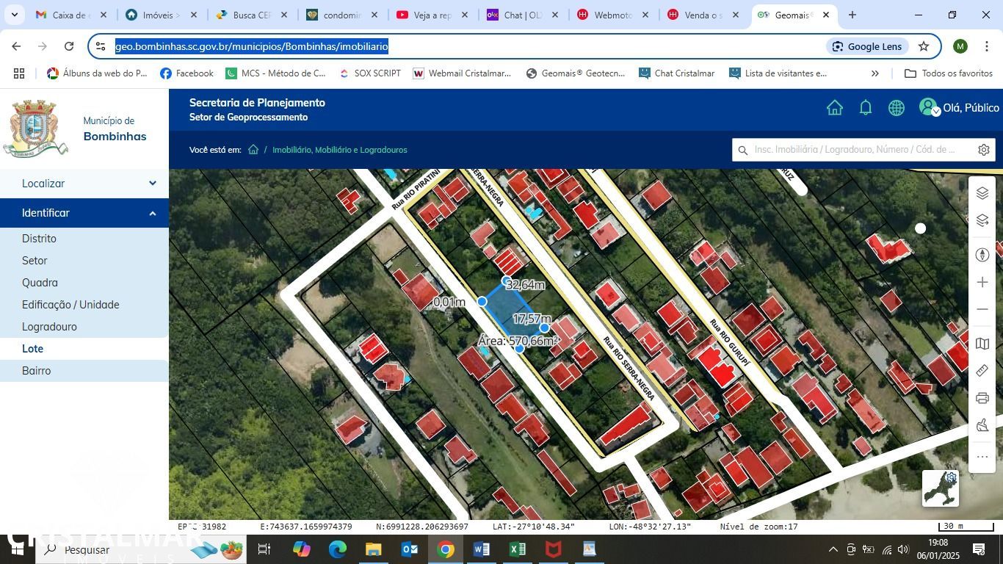The image size is (1003, 564).
Task: Select Lote in the Identificar list
Action: pyautogui.click(x=33, y=349)
